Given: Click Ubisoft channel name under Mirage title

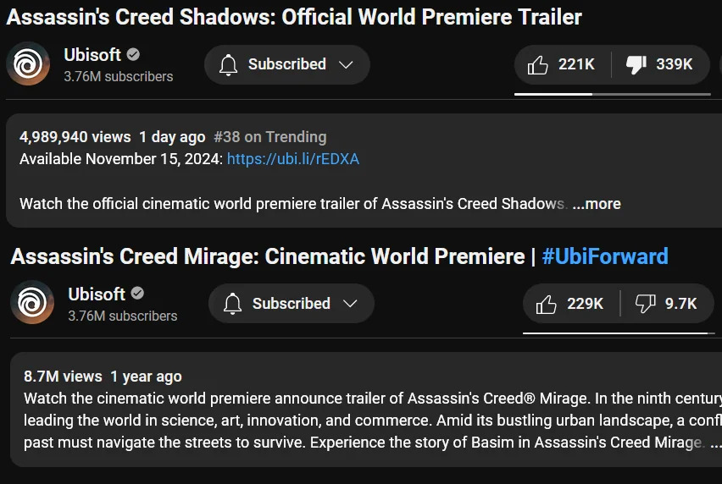Looking at the screenshot, I should 97,294.
